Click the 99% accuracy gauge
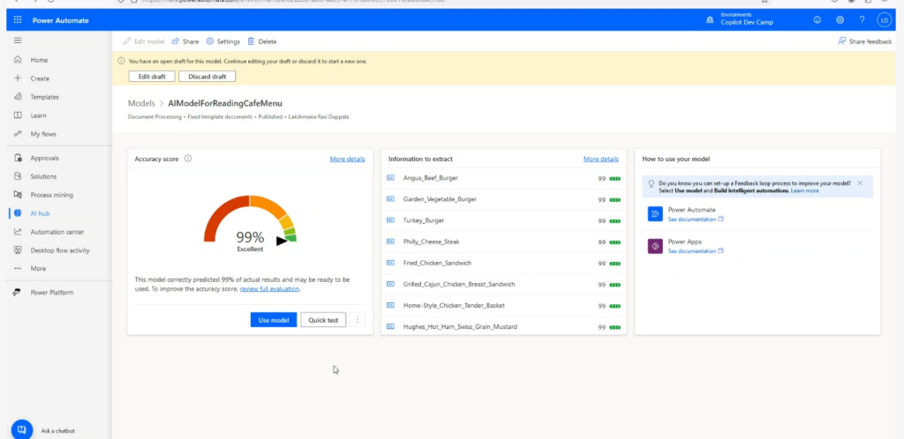 (250, 223)
